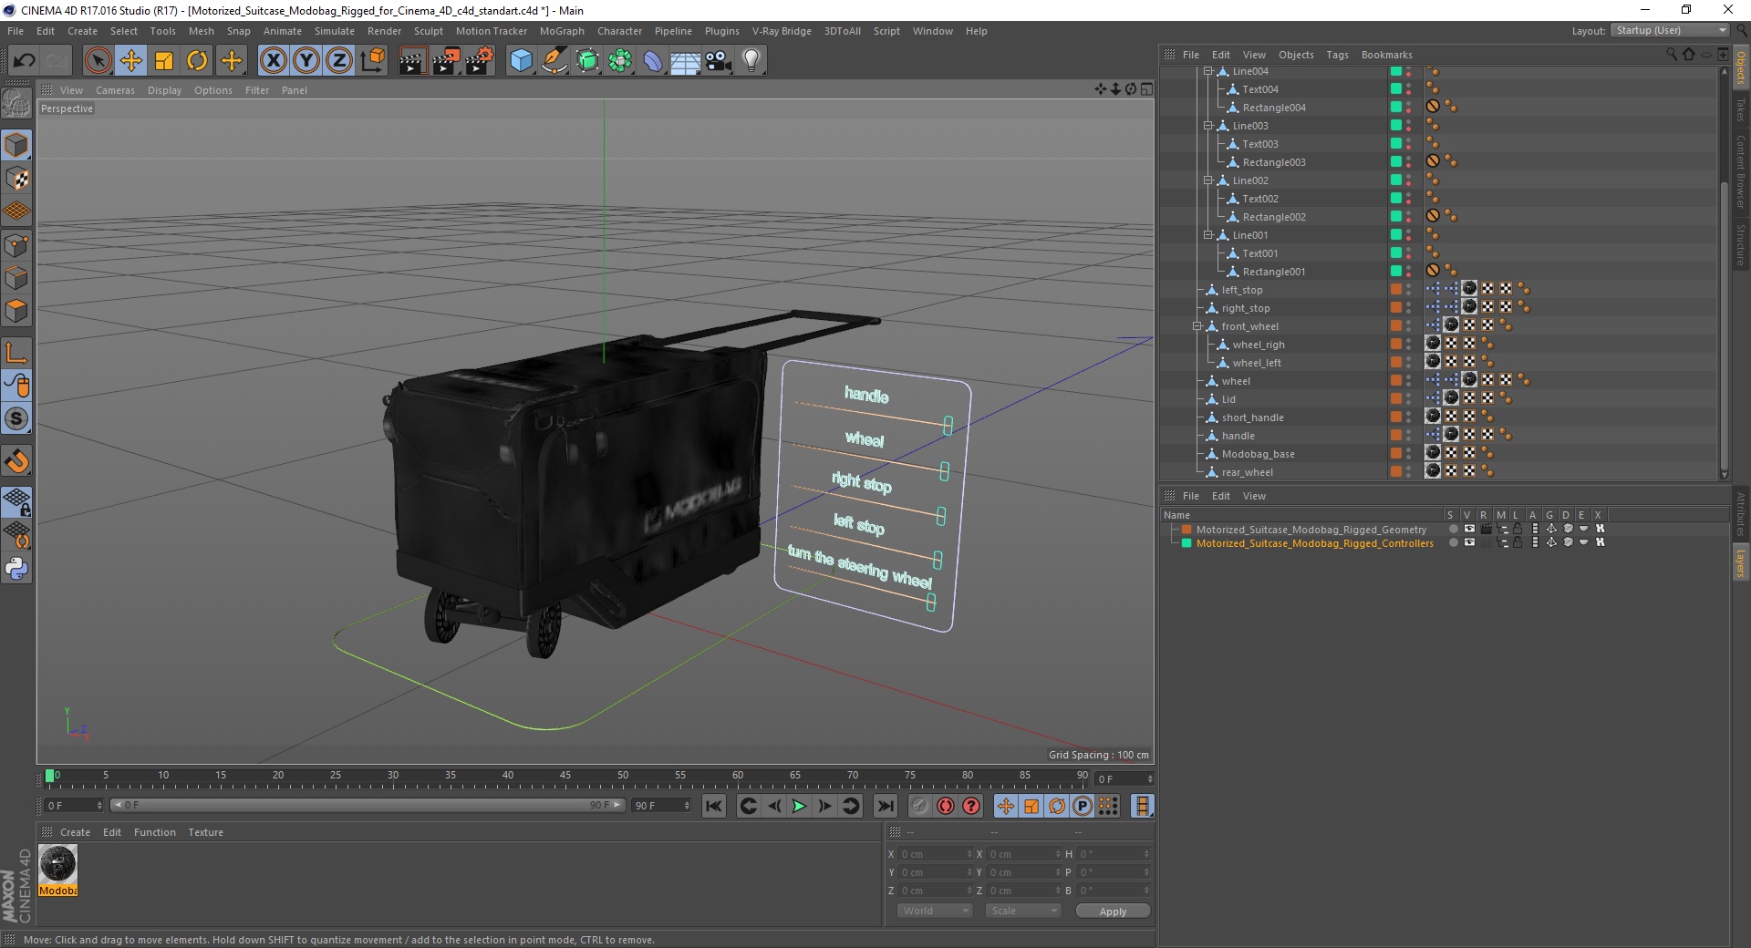Activate the Move tool in top toolbar
The image size is (1751, 948).
click(130, 61)
